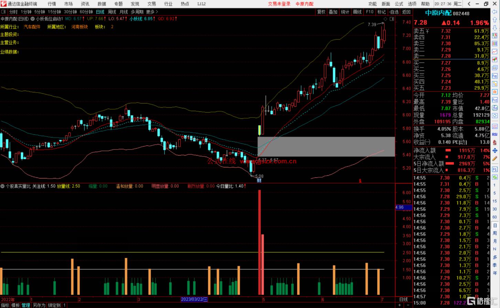Click the 2023/03/22/三 date marker on timeline

(x=194, y=299)
